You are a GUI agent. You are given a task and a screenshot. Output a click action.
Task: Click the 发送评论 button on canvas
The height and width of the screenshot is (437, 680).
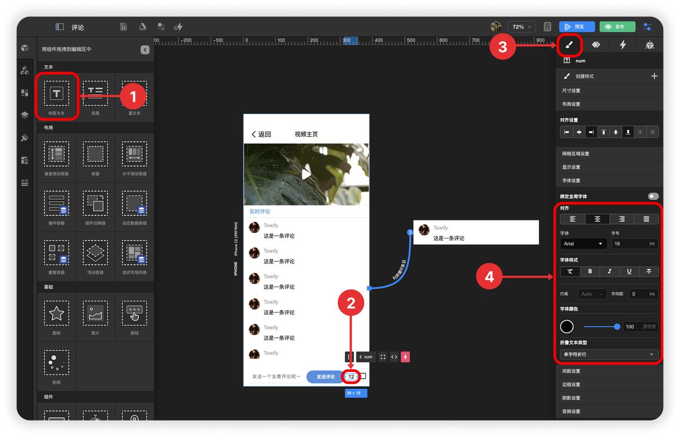[326, 376]
